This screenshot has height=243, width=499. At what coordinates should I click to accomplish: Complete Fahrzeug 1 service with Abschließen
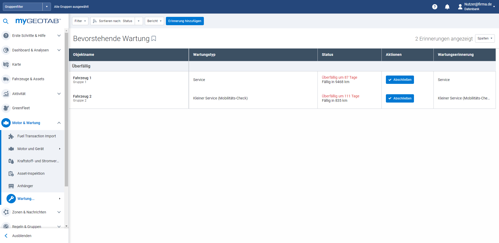[x=400, y=80]
